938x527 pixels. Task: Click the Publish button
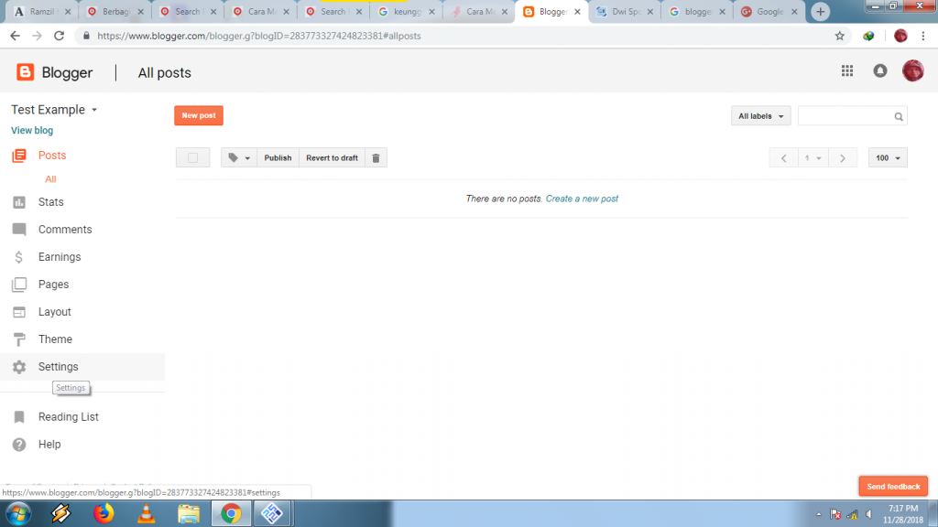click(278, 157)
